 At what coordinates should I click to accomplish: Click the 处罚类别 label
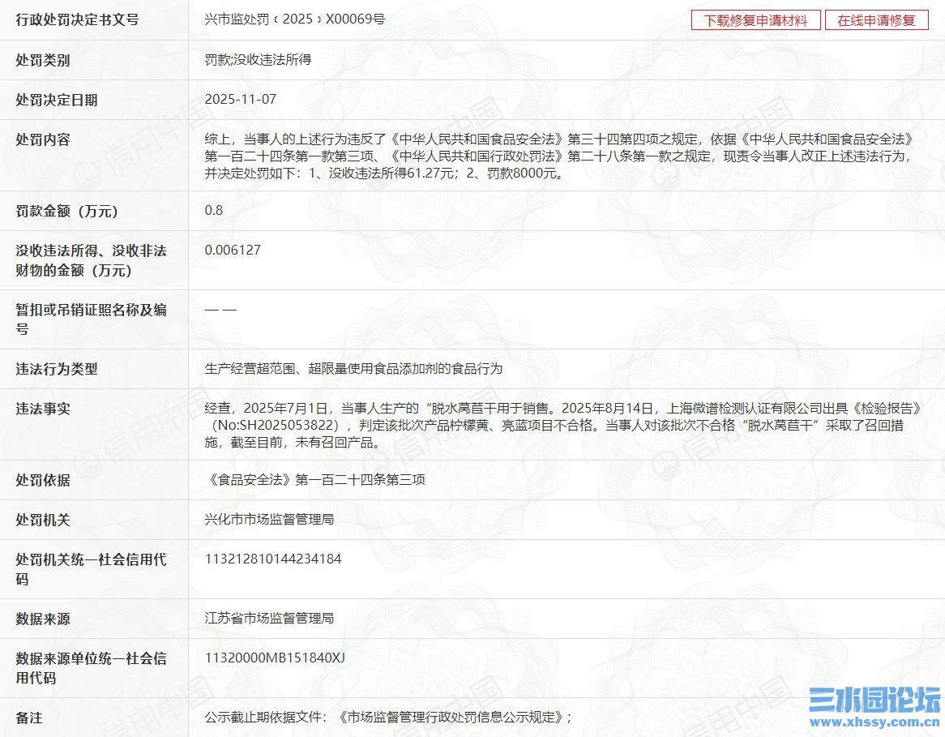(x=43, y=60)
